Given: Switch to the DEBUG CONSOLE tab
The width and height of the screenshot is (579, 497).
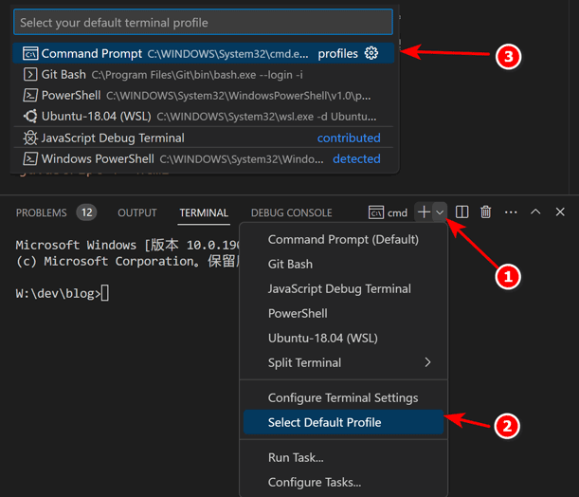Looking at the screenshot, I should point(292,212).
